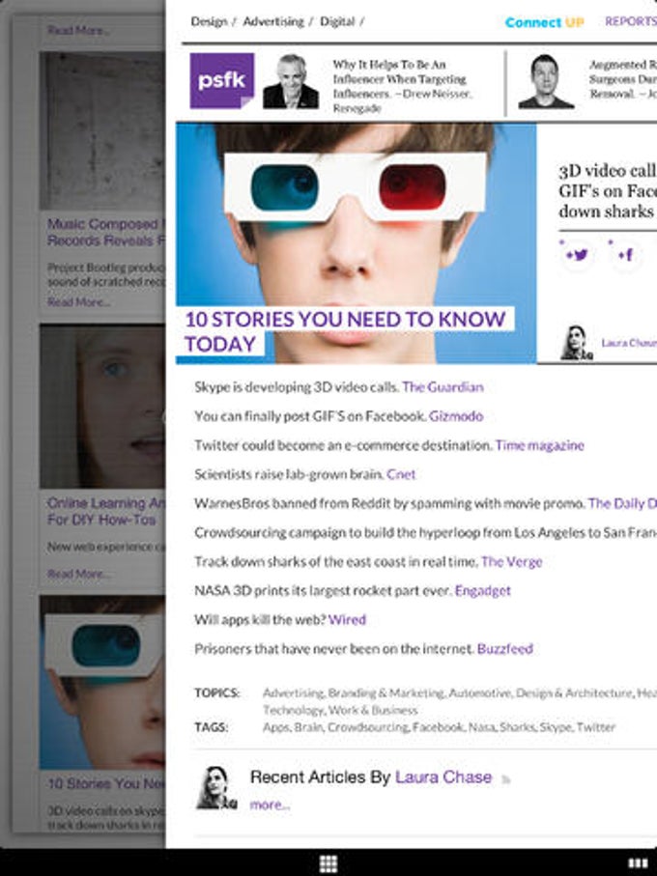This screenshot has height=876, width=657.
Task: Select the Brain tag
Action: click(308, 727)
